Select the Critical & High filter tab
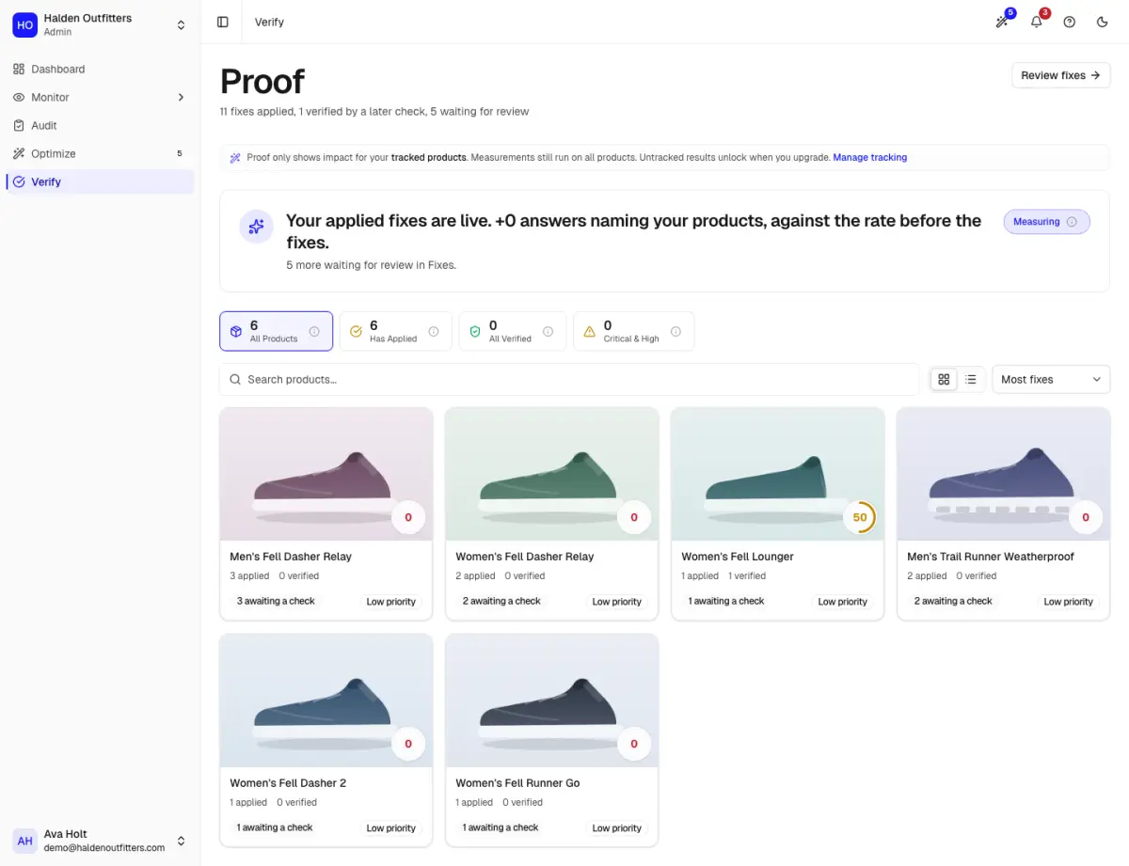The height and width of the screenshot is (866, 1129). coord(633,331)
